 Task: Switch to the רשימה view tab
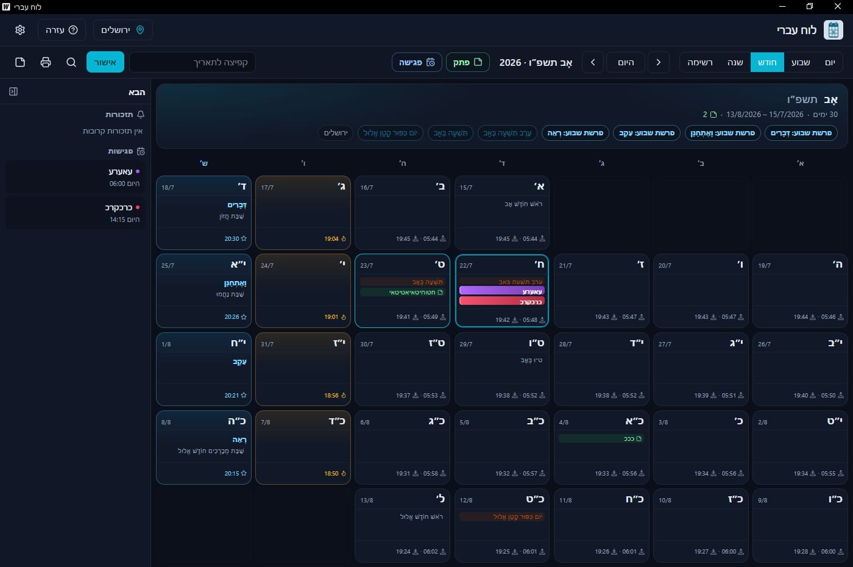[700, 62]
